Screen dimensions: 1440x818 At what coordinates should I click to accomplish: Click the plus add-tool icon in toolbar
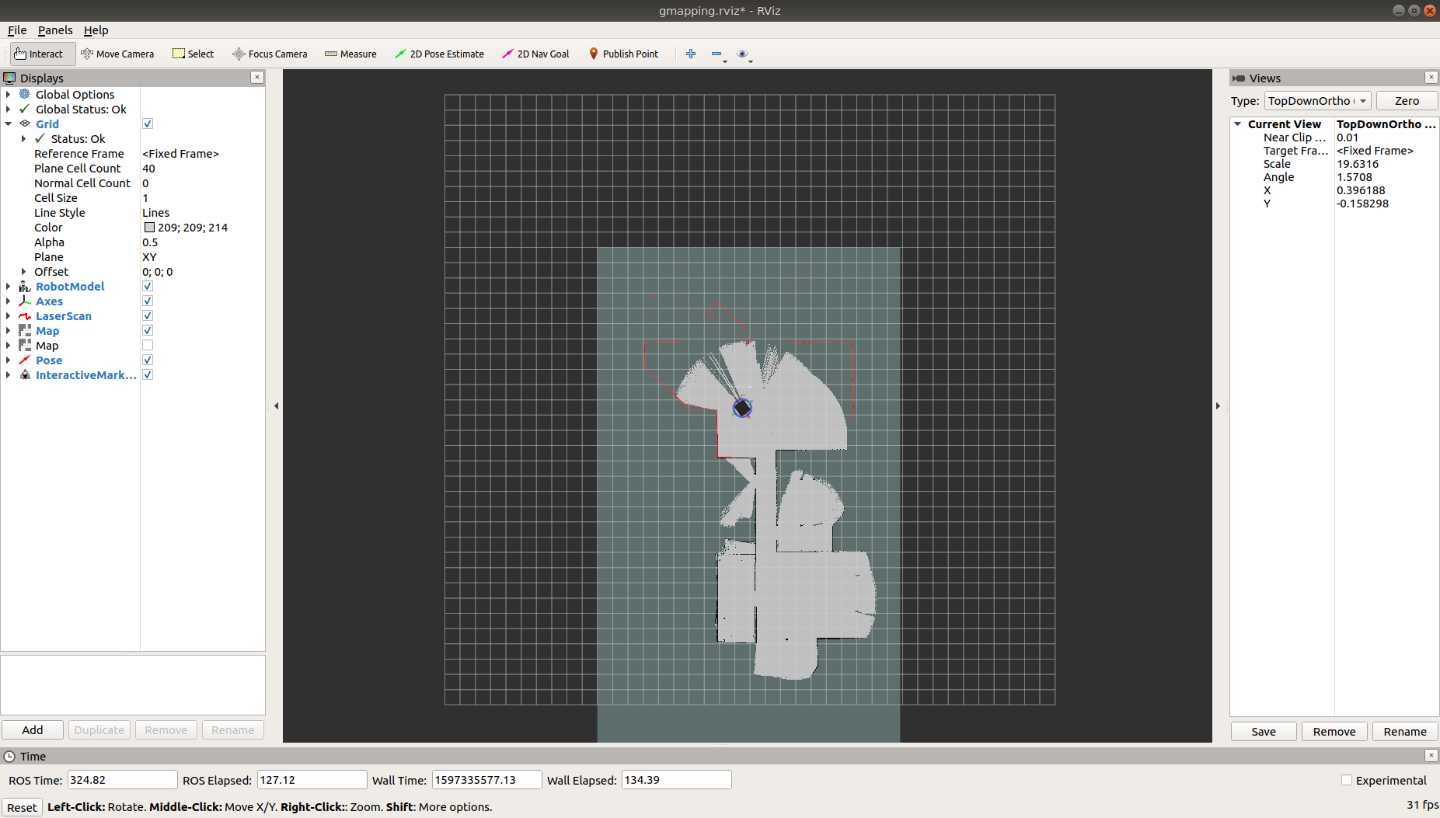pos(690,54)
